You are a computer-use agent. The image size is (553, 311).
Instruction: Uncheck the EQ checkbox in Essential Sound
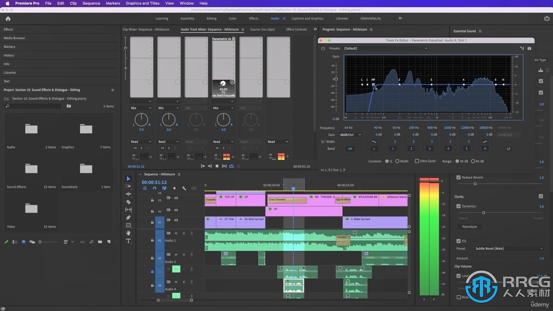458,241
